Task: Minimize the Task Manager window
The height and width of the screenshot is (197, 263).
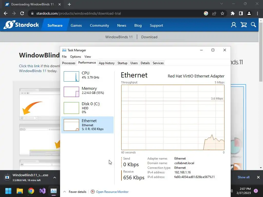Action: (201, 50)
